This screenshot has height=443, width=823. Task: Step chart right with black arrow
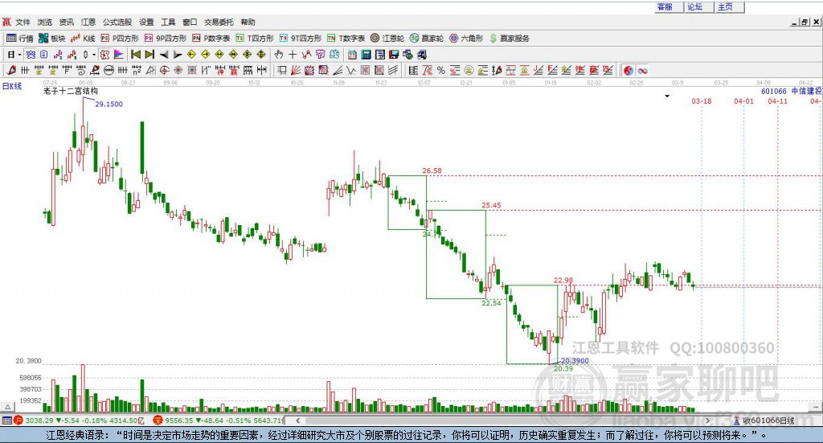178,55
